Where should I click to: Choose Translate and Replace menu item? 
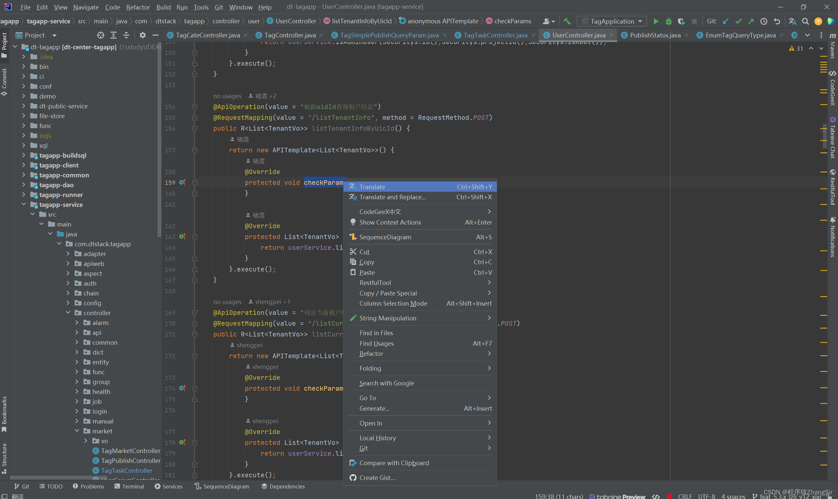[x=420, y=197]
